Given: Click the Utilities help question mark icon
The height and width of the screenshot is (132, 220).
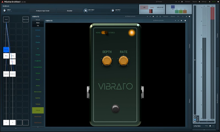Looking at the screenshot, I should pyautogui.click(x=210, y=126).
